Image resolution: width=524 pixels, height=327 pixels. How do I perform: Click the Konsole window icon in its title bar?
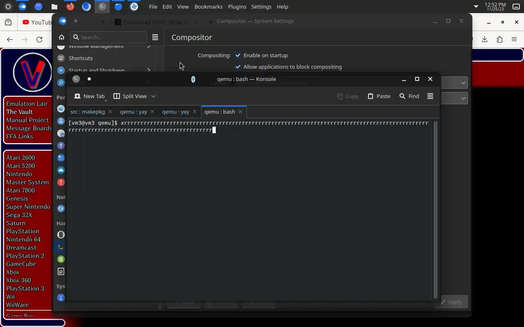click(x=76, y=79)
